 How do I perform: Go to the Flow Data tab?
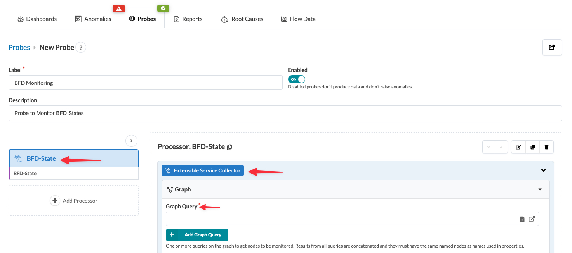tap(298, 19)
